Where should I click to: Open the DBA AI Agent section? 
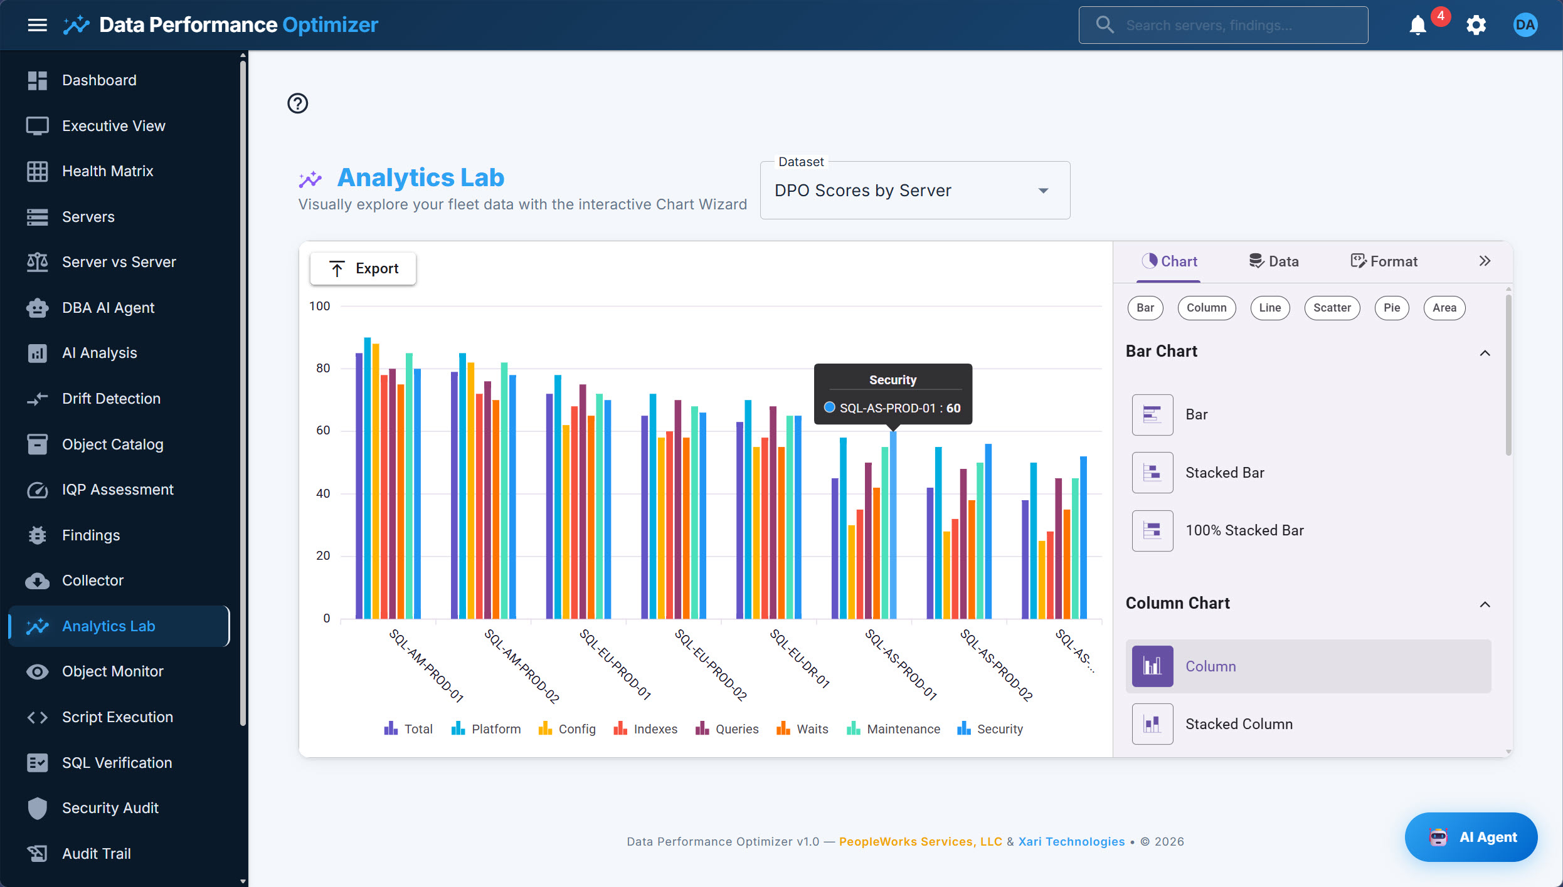coord(108,307)
